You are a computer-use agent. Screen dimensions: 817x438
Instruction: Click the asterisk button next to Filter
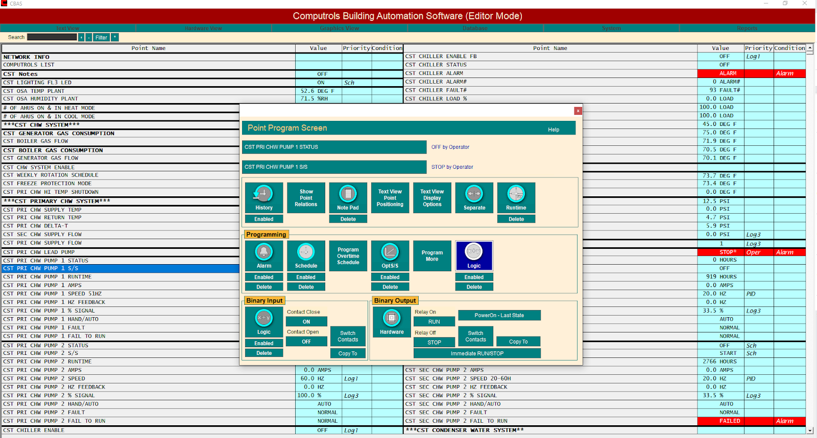pyautogui.click(x=115, y=37)
